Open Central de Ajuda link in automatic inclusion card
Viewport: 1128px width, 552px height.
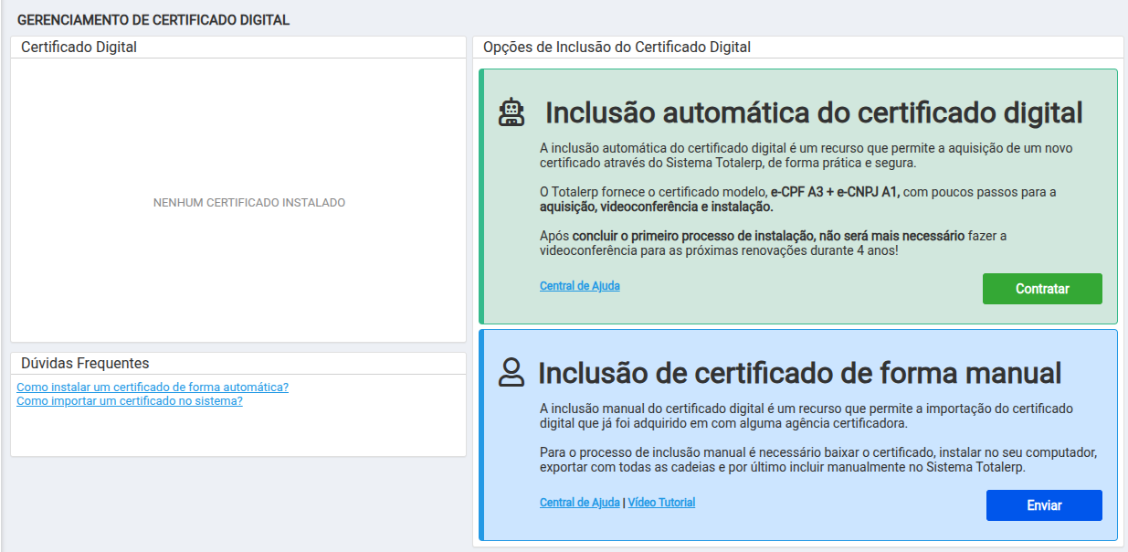pos(580,286)
